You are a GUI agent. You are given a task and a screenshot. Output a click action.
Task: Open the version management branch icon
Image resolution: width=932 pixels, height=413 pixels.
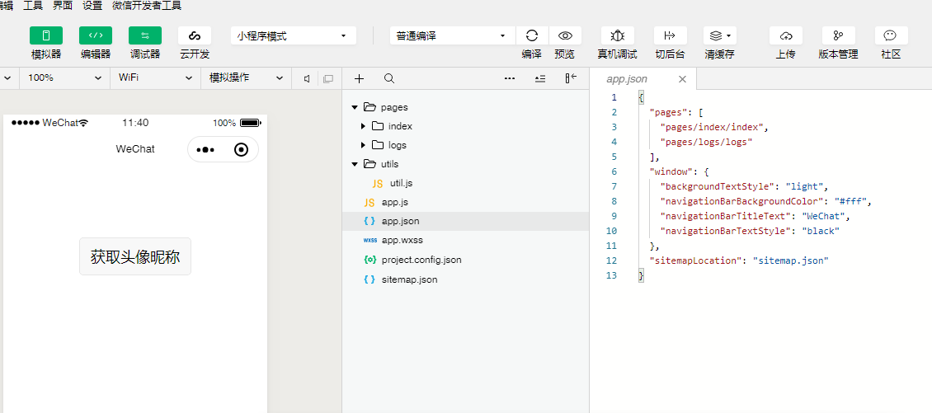click(x=839, y=35)
